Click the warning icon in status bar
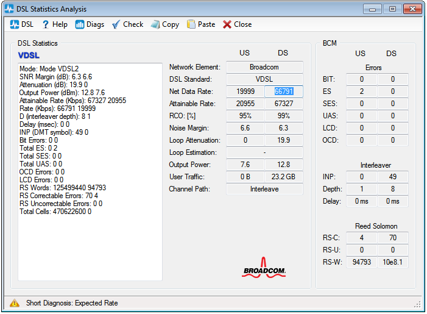The height and width of the screenshot is (314, 427). click(15, 303)
